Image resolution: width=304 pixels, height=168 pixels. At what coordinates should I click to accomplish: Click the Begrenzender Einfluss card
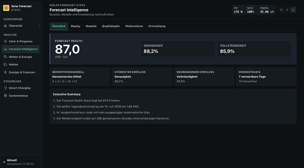[x=204, y=77]
